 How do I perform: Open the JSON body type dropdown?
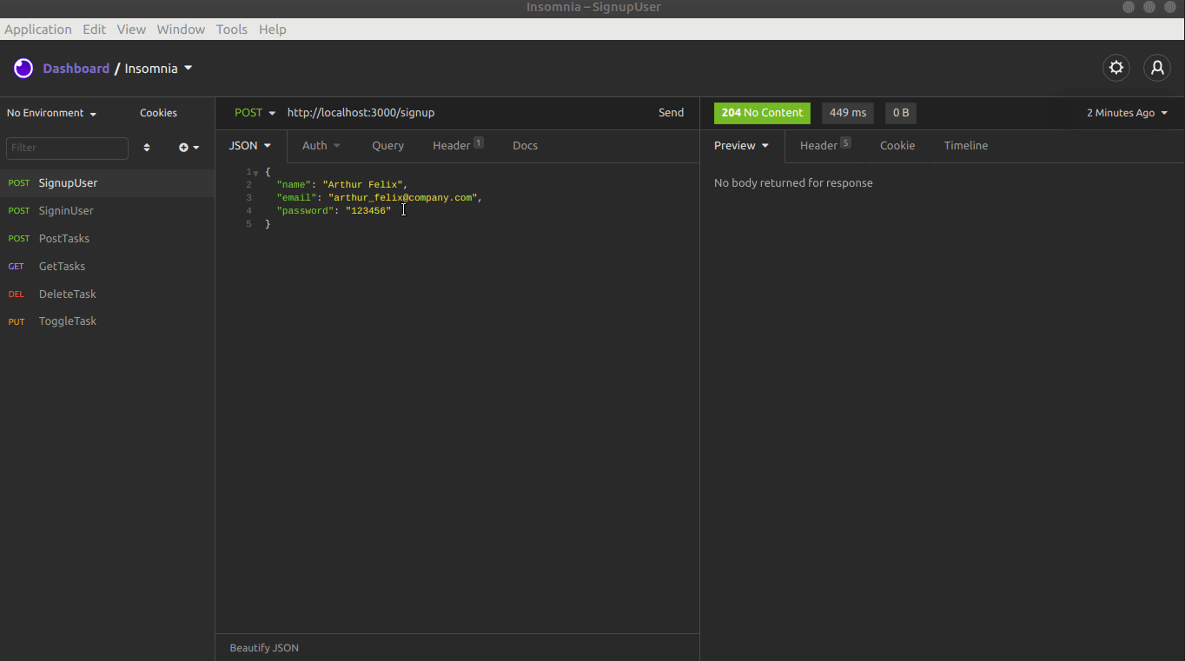coord(250,146)
